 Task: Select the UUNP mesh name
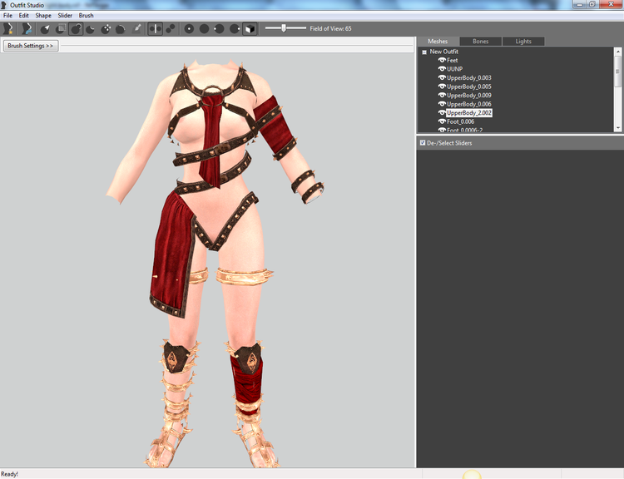click(x=454, y=69)
